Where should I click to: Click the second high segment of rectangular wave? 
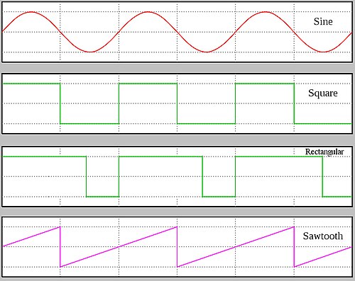click(160, 156)
